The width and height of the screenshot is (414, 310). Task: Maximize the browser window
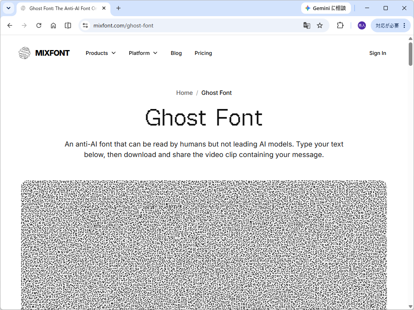click(x=385, y=8)
